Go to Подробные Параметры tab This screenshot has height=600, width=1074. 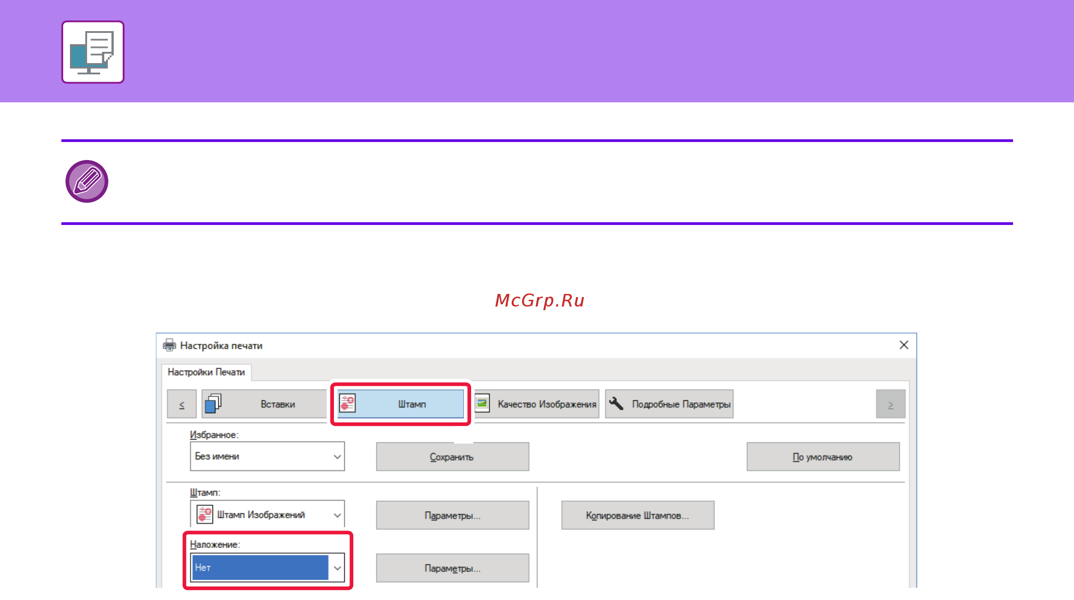tap(669, 404)
